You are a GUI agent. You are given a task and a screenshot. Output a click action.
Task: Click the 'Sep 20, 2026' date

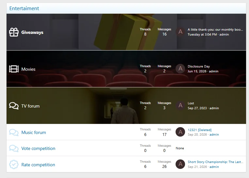[197, 135]
